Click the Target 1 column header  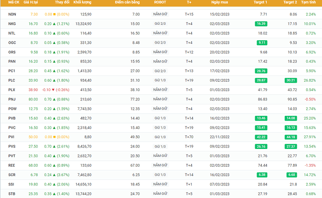[260, 2]
